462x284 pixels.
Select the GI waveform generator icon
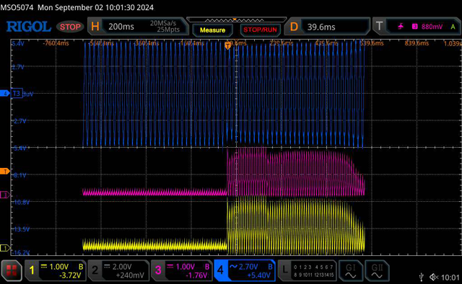351,270
